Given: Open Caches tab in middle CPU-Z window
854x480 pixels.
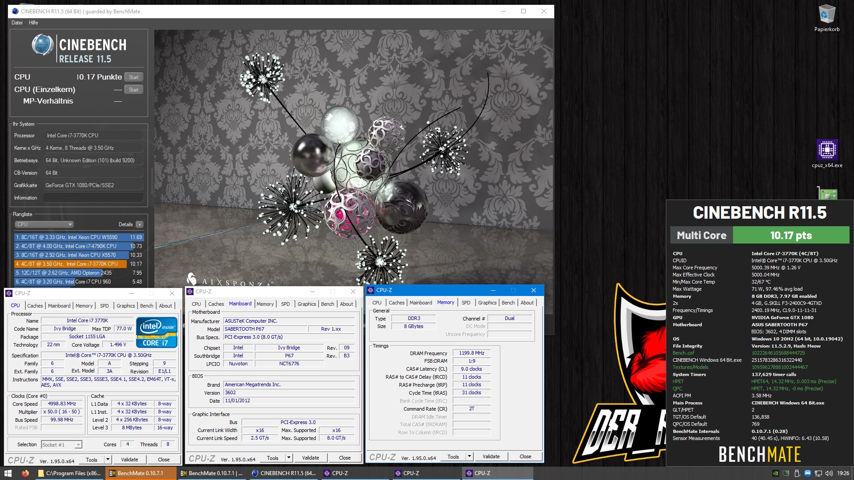Looking at the screenshot, I should point(216,304).
